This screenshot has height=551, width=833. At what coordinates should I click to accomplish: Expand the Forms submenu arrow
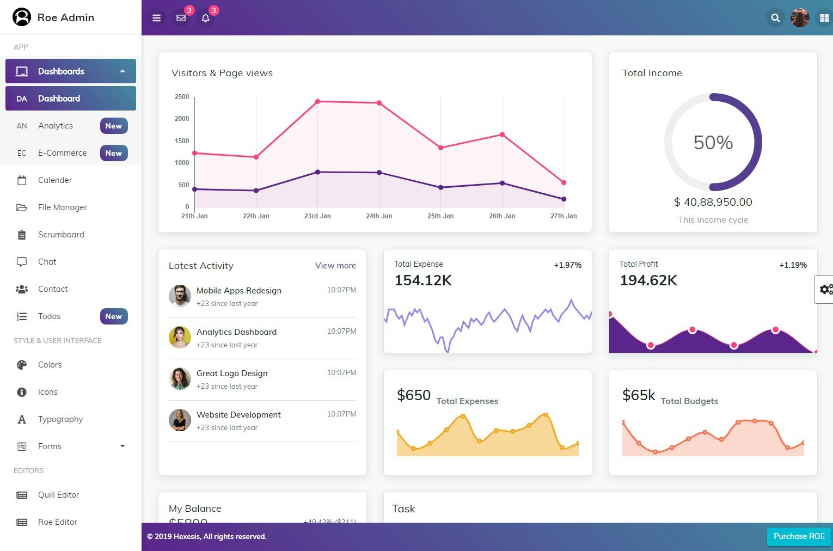(122, 446)
